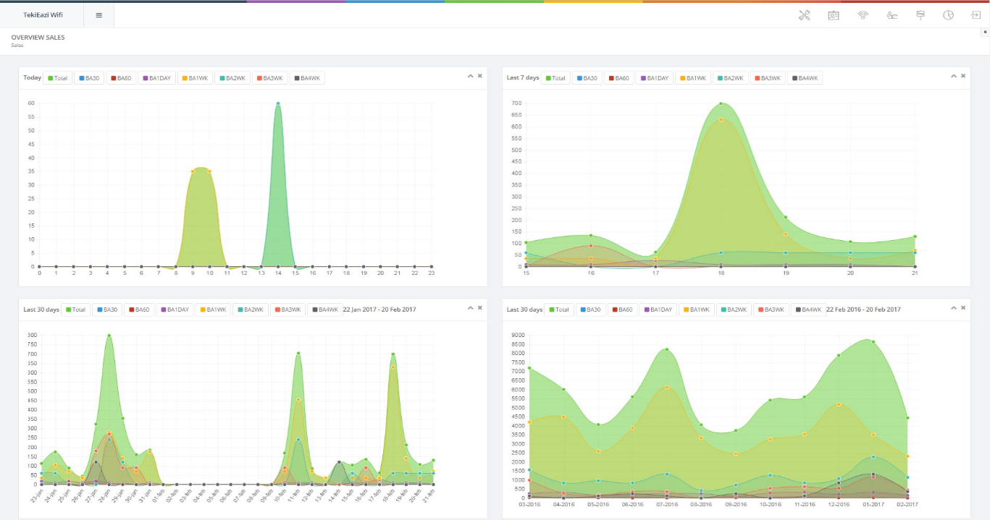Toggle BA3WK series in Today chart

(271, 78)
